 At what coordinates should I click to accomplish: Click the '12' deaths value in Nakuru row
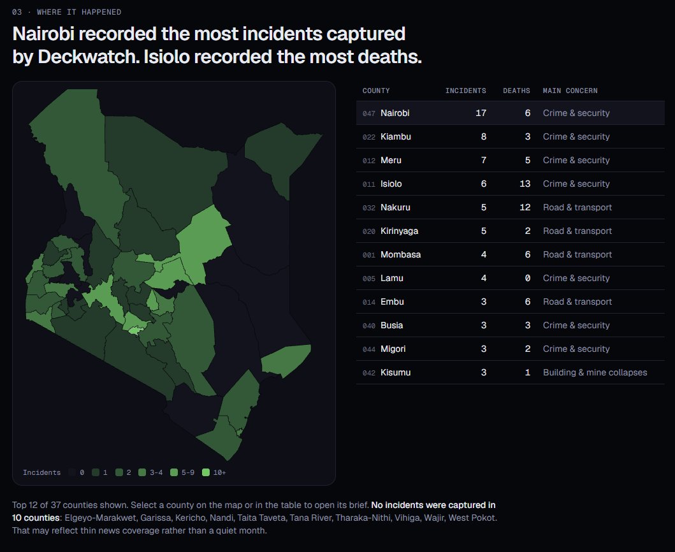click(x=525, y=207)
